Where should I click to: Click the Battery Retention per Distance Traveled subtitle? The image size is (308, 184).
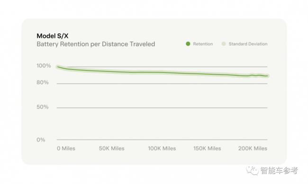[96, 44]
